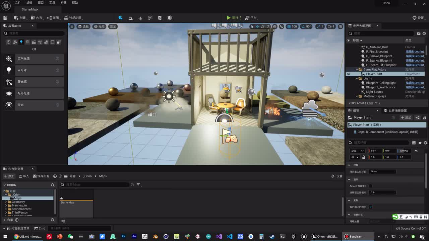This screenshot has width=429, height=241.
Task: Toggle scale snapping value 1
Action: (320, 26)
